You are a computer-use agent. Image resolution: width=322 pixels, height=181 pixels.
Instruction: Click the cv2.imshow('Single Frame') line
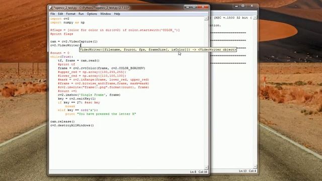pos(89,95)
